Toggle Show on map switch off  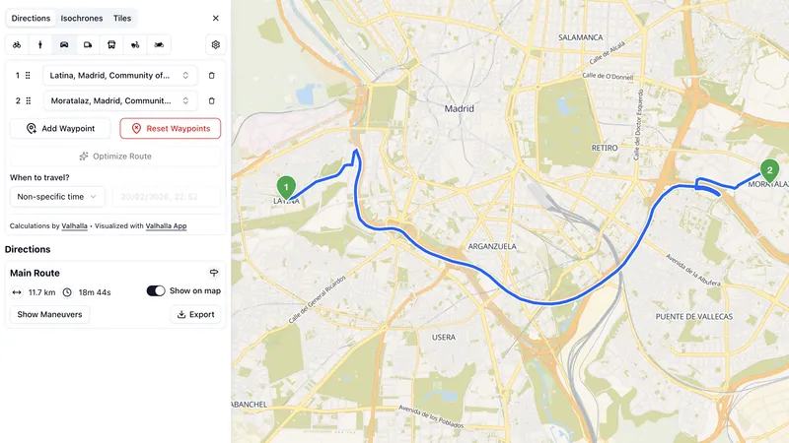click(x=156, y=290)
